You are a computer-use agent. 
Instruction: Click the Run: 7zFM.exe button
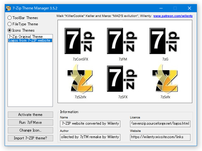coord(30,122)
